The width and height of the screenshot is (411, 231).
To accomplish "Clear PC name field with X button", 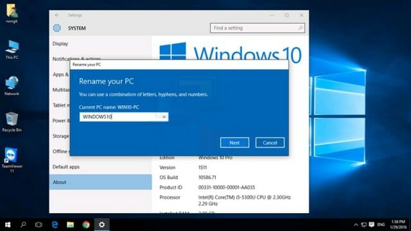I will pyautogui.click(x=164, y=117).
